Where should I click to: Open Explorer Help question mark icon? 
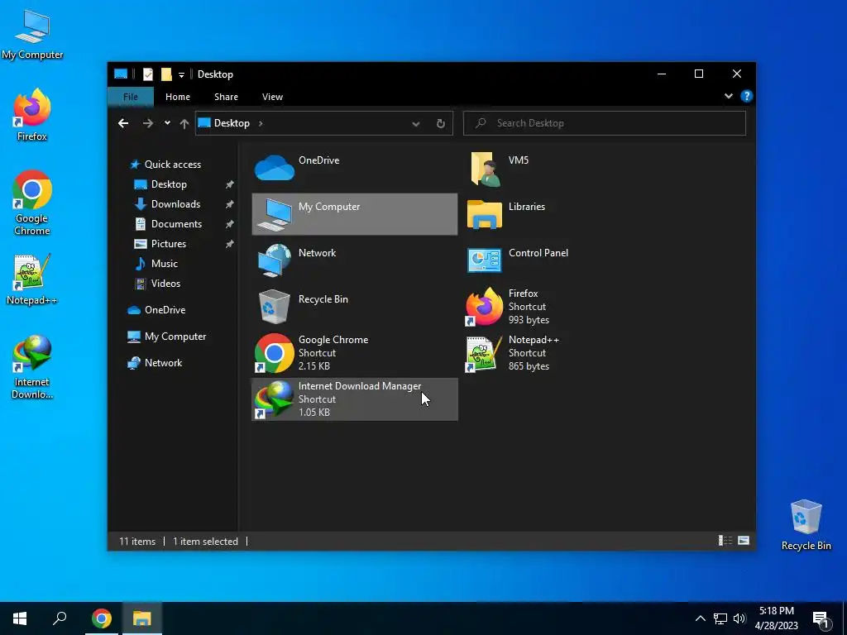tap(747, 96)
